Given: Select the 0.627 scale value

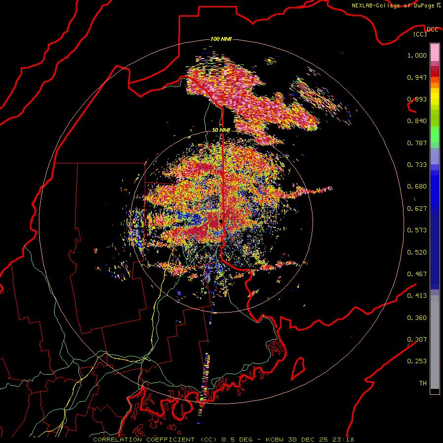Looking at the screenshot, I should (x=417, y=209).
